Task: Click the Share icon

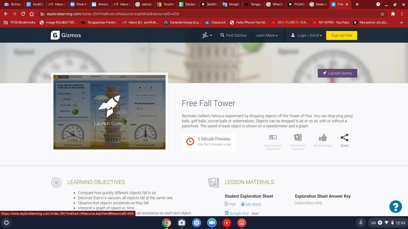Action: [x=344, y=140]
